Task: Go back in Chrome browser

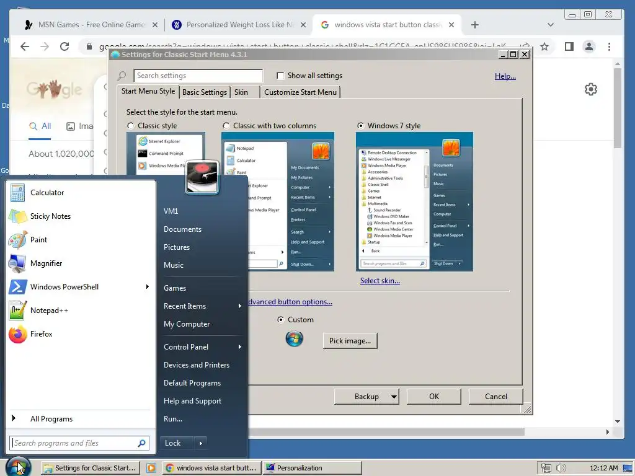Action: tap(25, 46)
